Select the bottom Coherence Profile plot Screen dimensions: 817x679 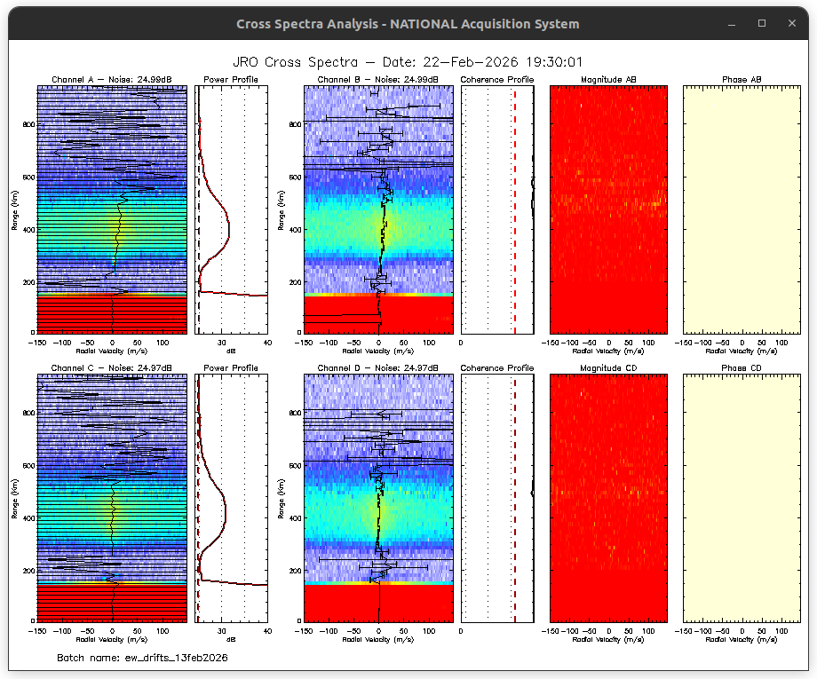(497, 497)
